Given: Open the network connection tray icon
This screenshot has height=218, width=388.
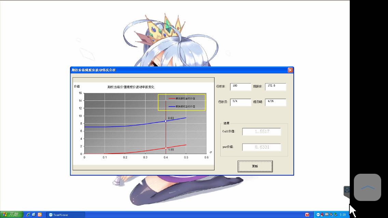Looking at the screenshot, I should tap(335, 215).
